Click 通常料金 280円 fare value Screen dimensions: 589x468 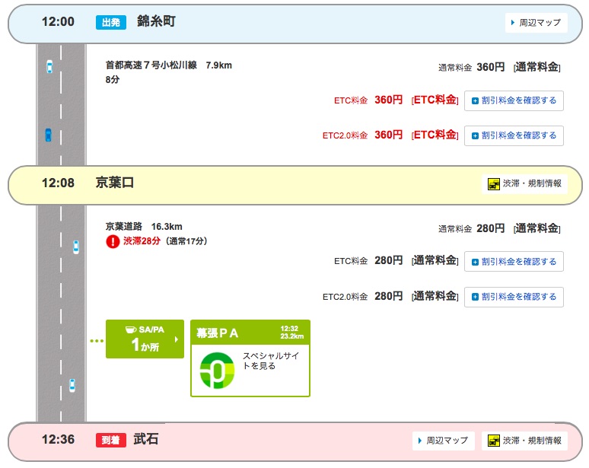(x=491, y=228)
